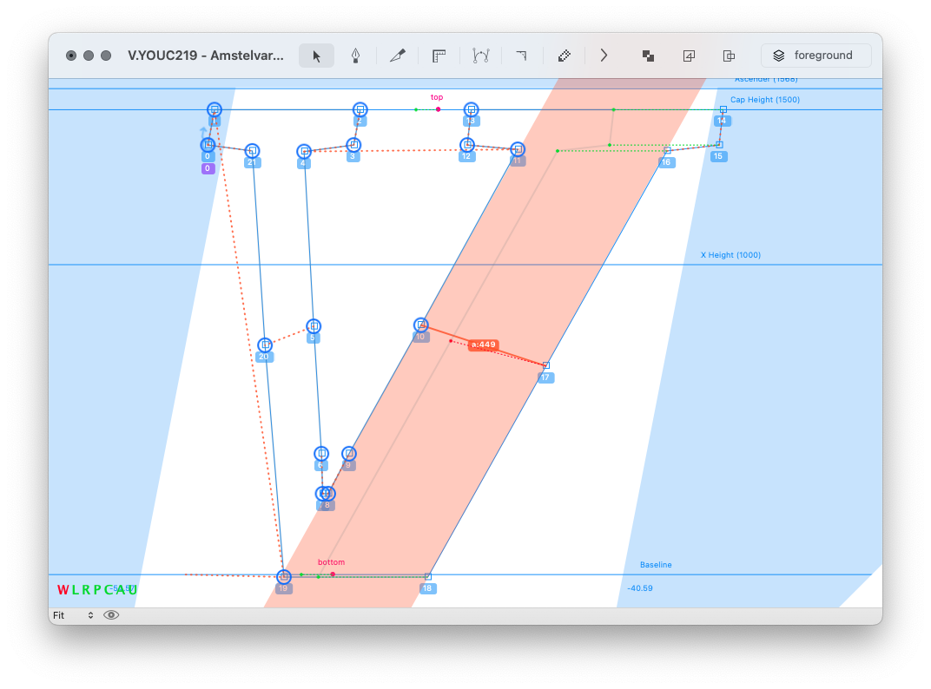Select the arrow Editing tool
Viewport: 931px width, 689px height.
pyautogui.click(x=316, y=56)
